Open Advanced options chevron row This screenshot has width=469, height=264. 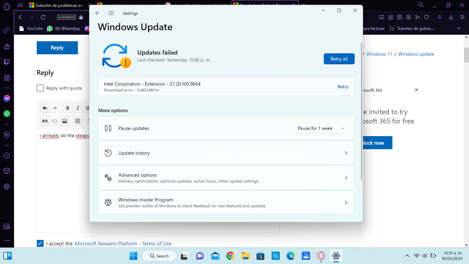click(226, 178)
